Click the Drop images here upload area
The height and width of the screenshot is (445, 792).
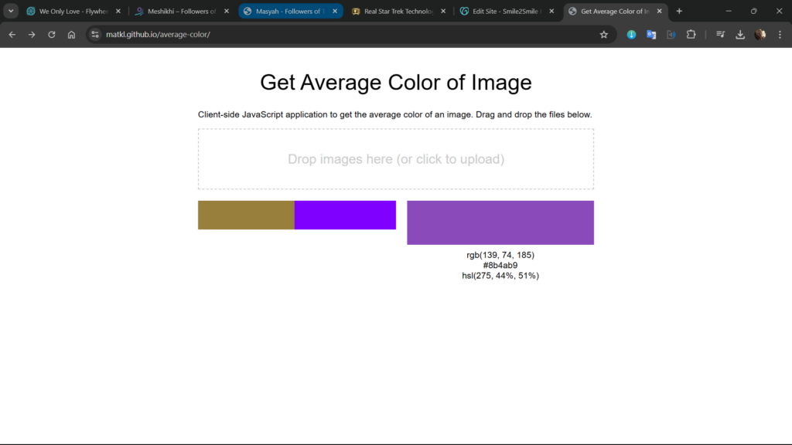tap(396, 159)
